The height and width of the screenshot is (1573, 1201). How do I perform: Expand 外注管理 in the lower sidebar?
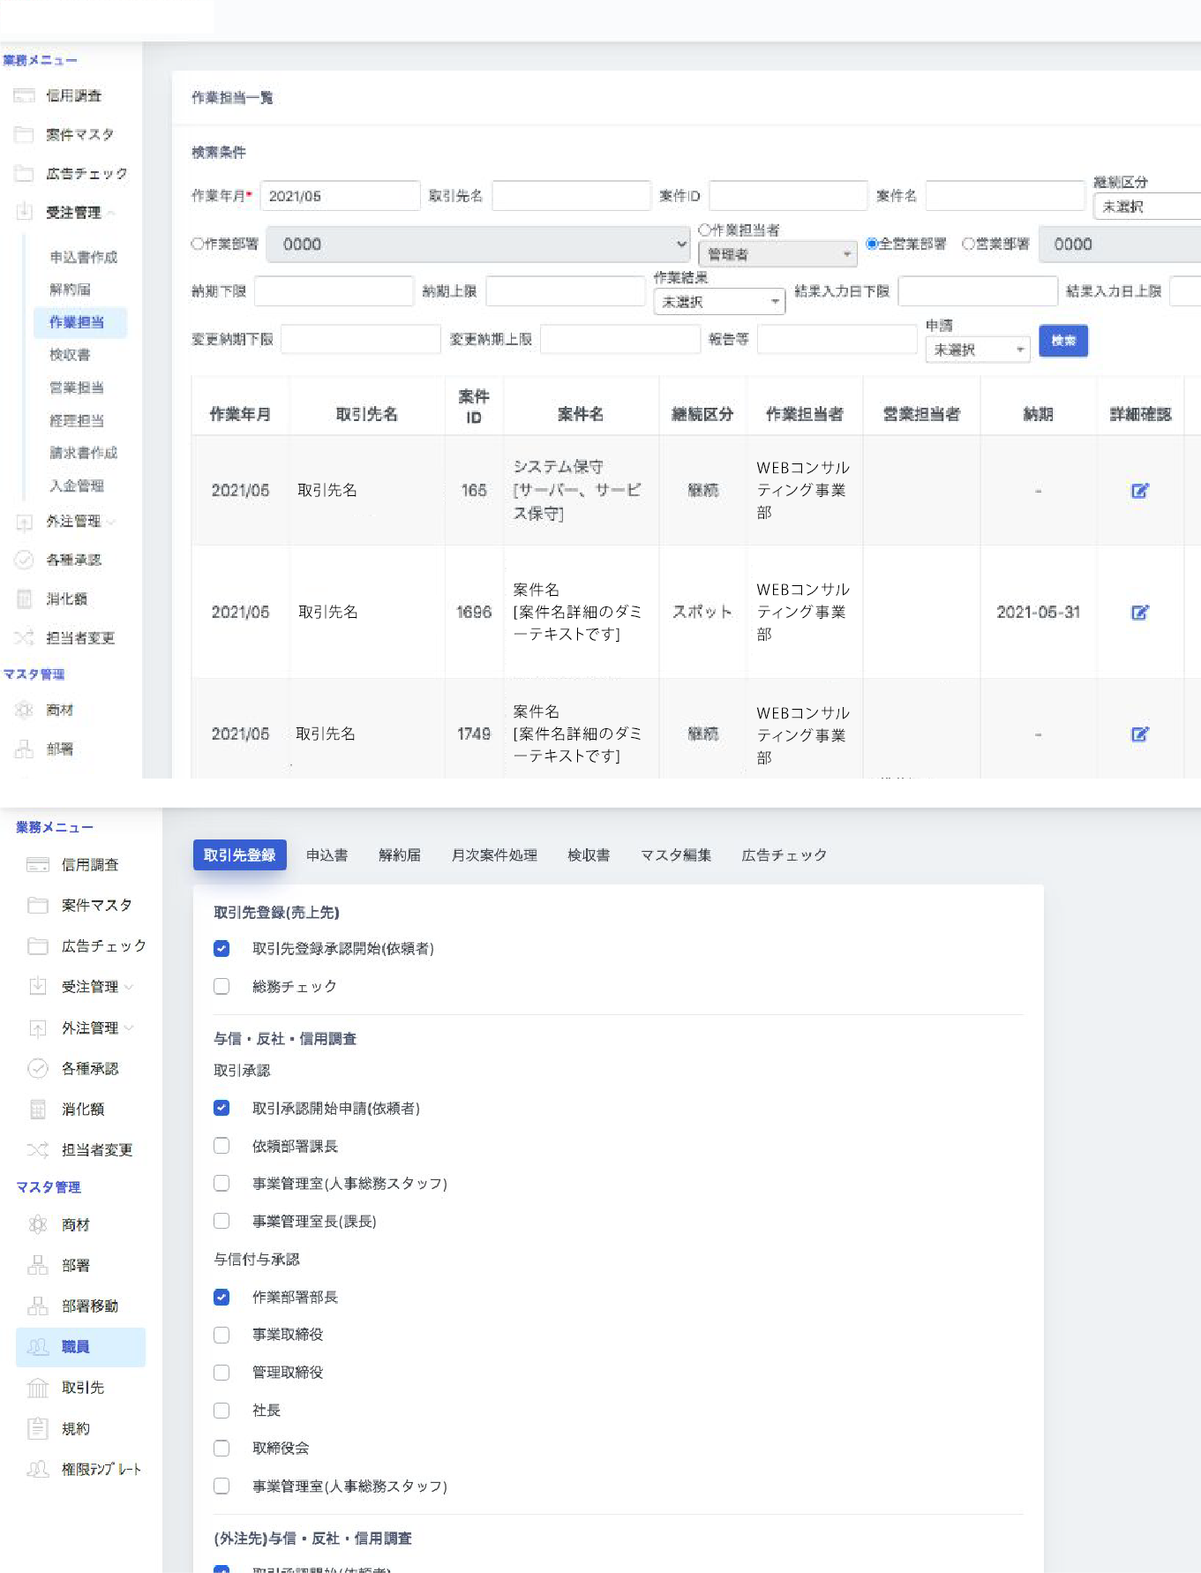[90, 1027]
